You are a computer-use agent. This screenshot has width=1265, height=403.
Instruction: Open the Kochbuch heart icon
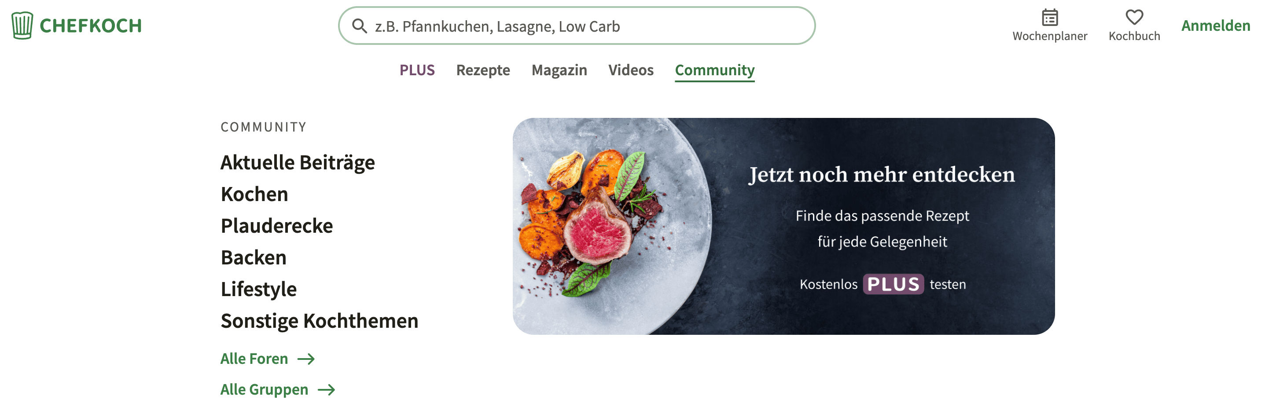pos(1134,17)
